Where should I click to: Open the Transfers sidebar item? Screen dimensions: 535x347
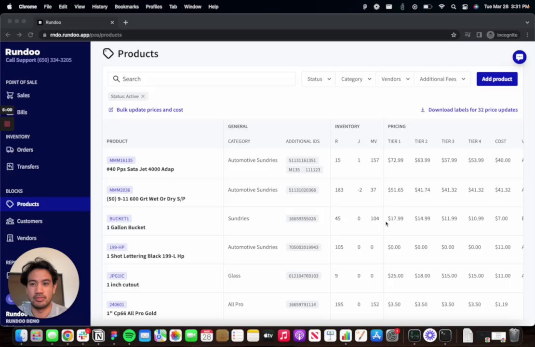click(x=27, y=166)
